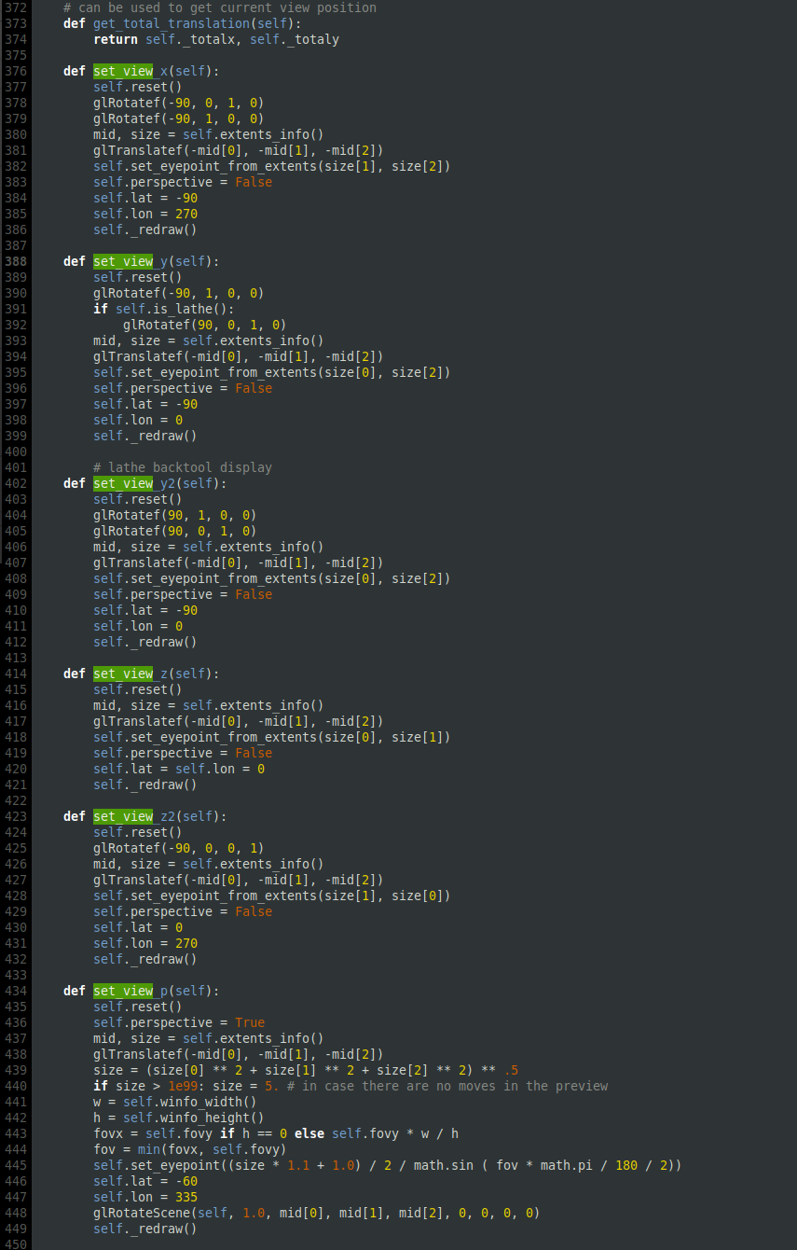The width and height of the screenshot is (797, 1250).
Task: Click 'self.lon = 335' line
Action: coord(145,1197)
